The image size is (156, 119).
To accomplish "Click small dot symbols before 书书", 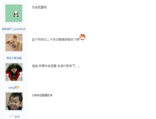I will [x=11, y=116].
